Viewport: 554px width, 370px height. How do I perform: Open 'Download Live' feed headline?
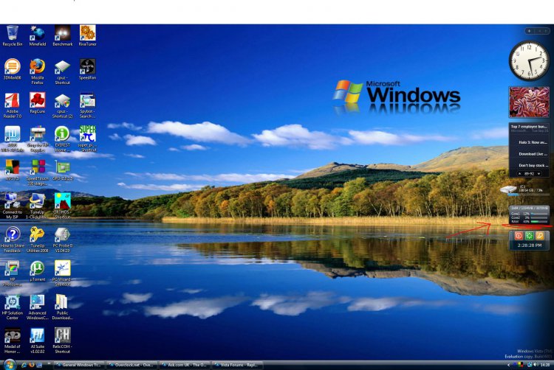click(533, 154)
